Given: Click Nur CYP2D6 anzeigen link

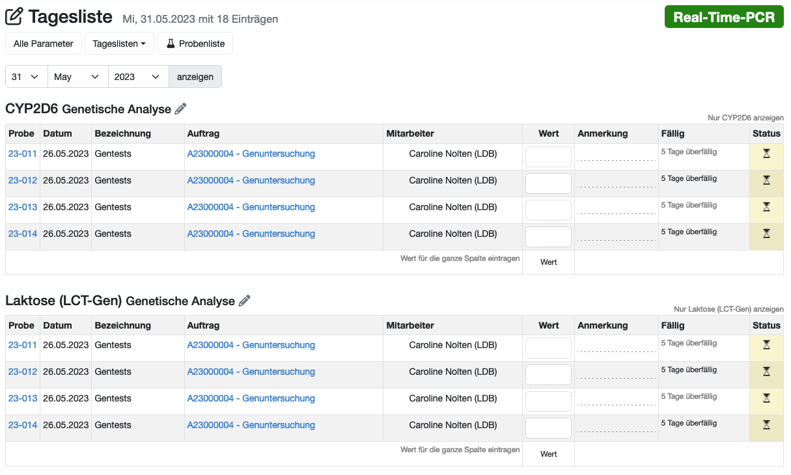Looking at the screenshot, I should pyautogui.click(x=745, y=118).
